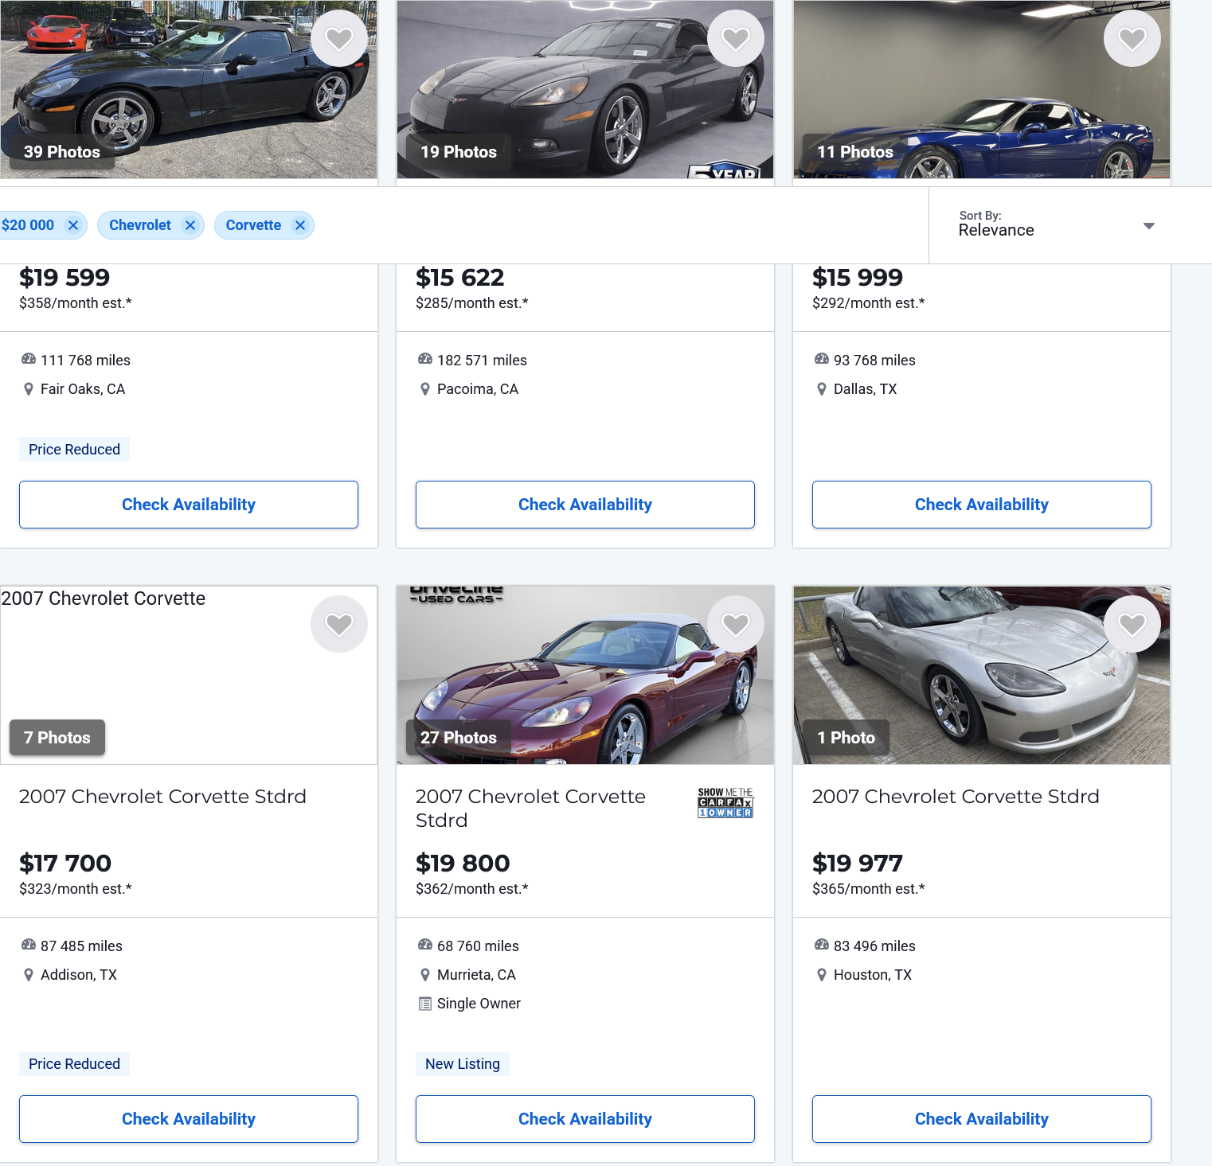The width and height of the screenshot is (1212, 1166).
Task: Favorite the Addison, TX Corvette listing
Action: (x=338, y=624)
